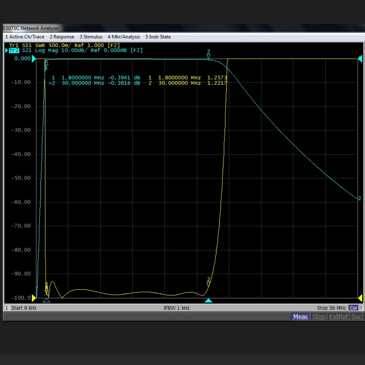This screenshot has height=365, width=365.
Task: Click the IFBW 1 kHz readout
Action: coord(176,308)
